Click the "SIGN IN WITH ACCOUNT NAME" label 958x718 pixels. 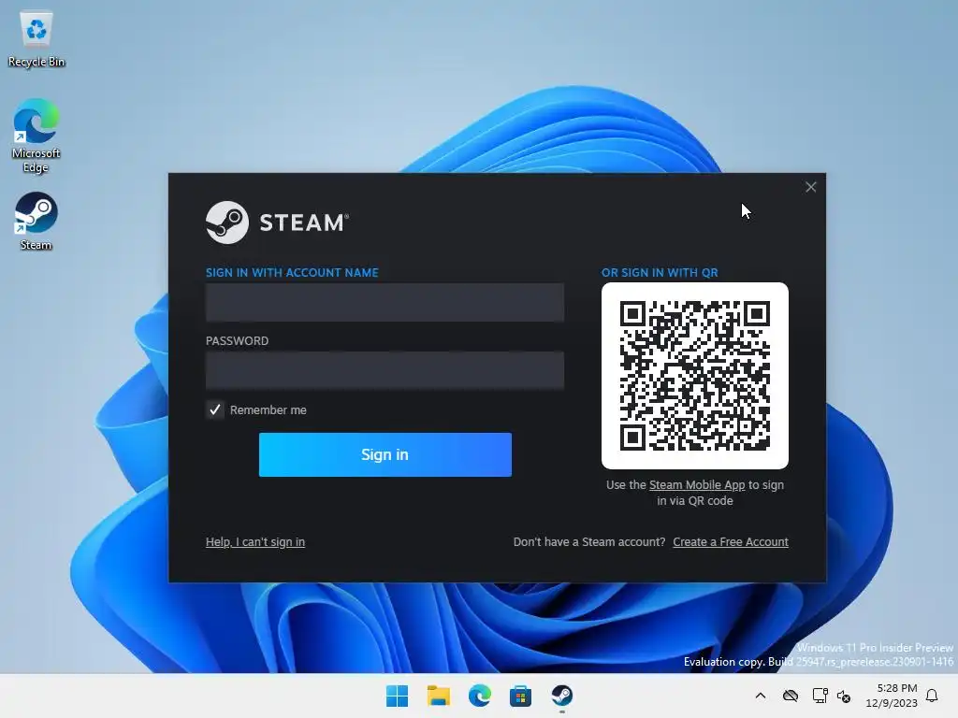292,273
